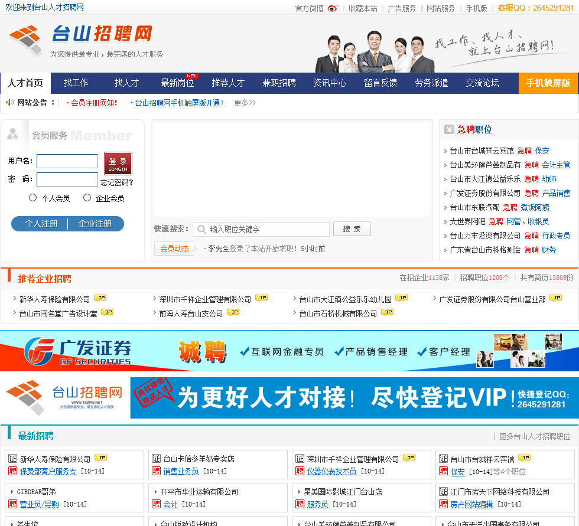Click the 聘 icon beside 服务员 job
Image resolution: width=579 pixels, height=526 pixels.
pos(300,504)
